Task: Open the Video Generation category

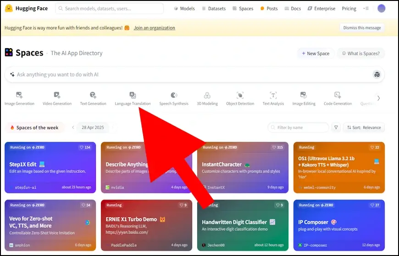Action: (x=57, y=99)
